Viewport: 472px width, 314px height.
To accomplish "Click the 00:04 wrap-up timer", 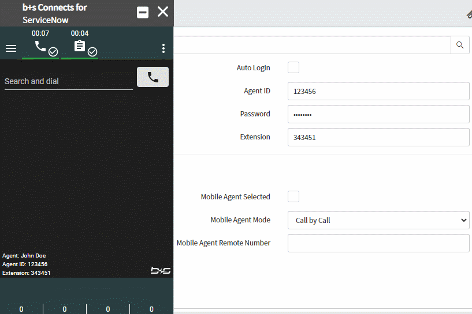I will click(80, 33).
